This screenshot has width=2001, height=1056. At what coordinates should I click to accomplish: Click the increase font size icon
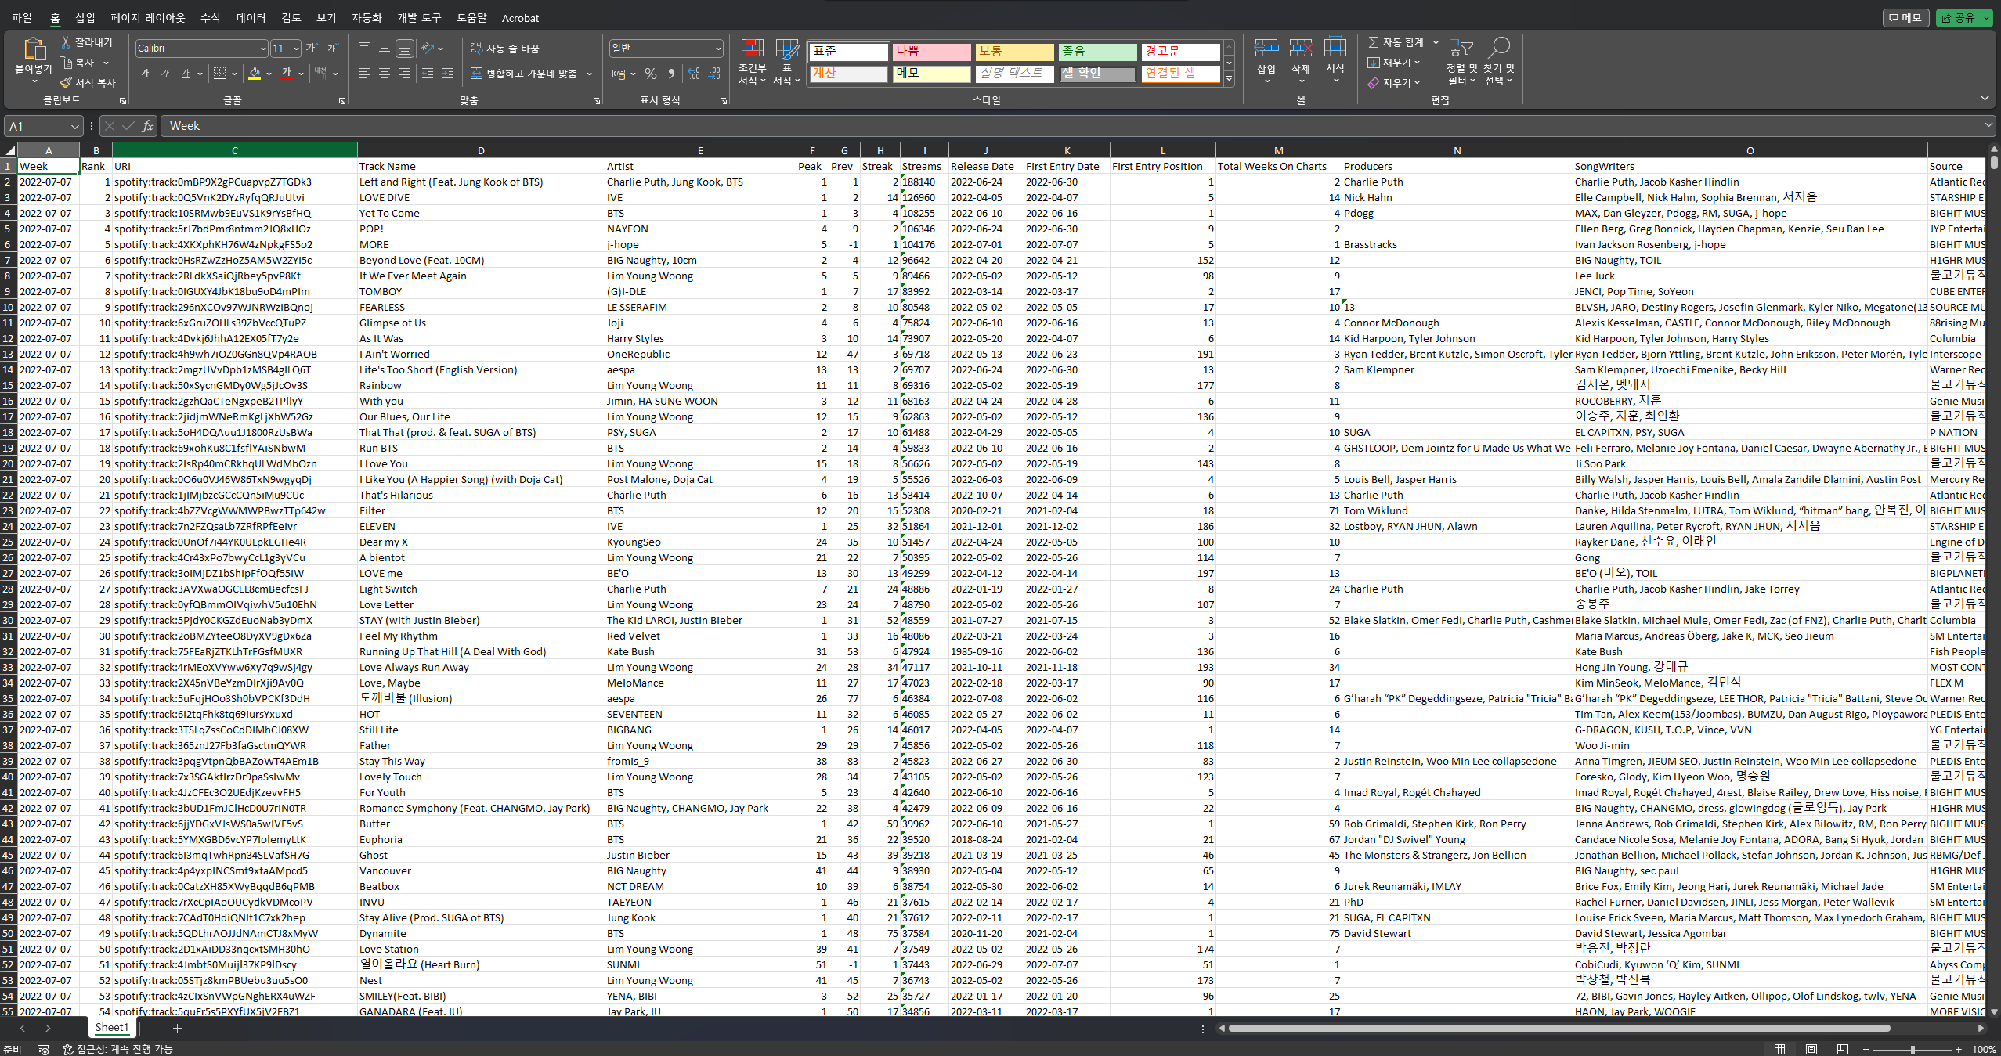coord(312,49)
